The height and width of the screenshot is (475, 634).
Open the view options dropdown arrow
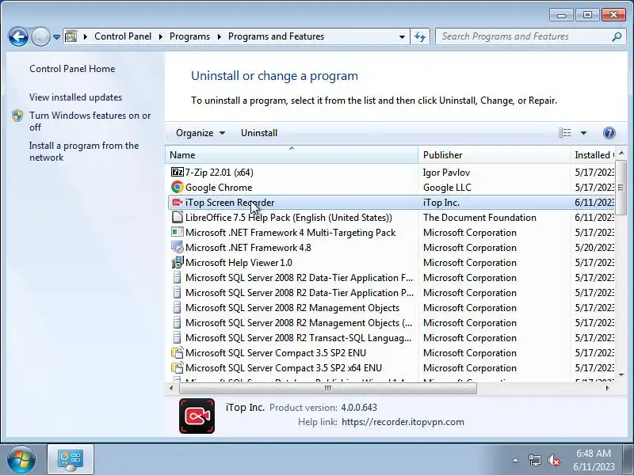click(583, 132)
